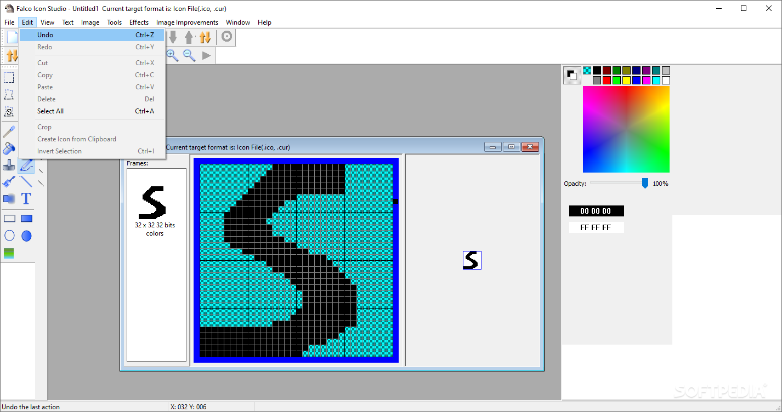Pick the transparent checkered swatch
This screenshot has height=412, width=782.
[x=587, y=70]
